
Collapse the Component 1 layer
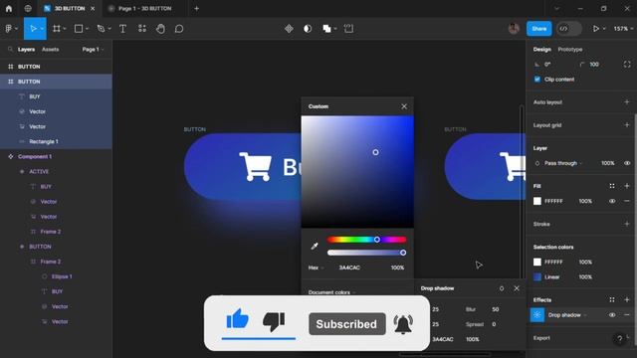pyautogui.click(x=11, y=157)
